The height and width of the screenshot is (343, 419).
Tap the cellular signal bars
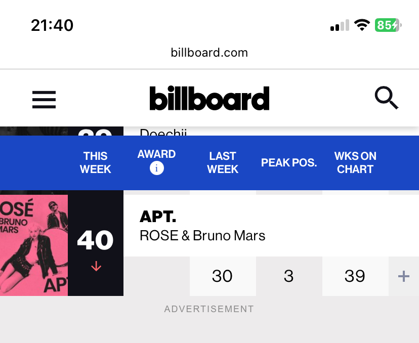[340, 25]
